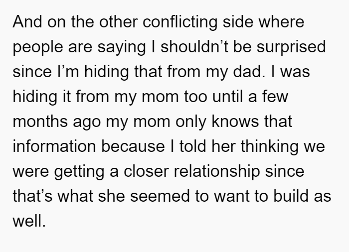Click the word "saying" in the paragraph
This screenshot has height=252, width=349.
coord(122,47)
